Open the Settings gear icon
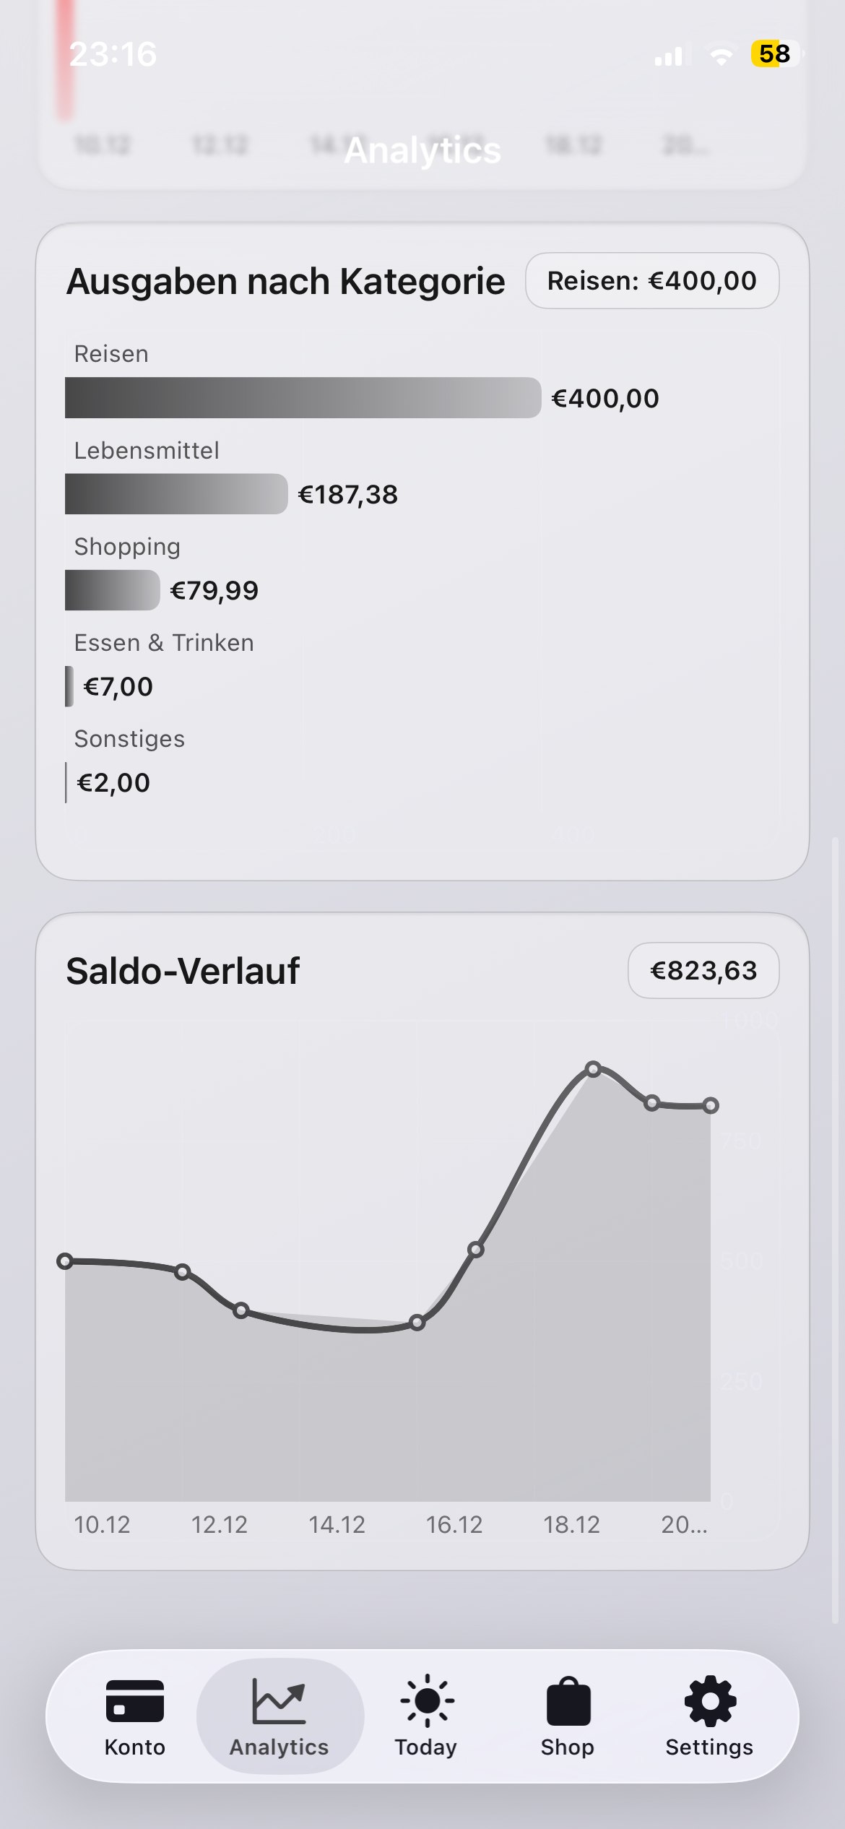This screenshot has width=845, height=1829. pyautogui.click(x=710, y=1700)
